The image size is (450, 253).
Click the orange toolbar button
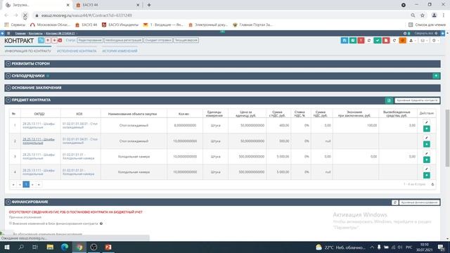[403, 41]
